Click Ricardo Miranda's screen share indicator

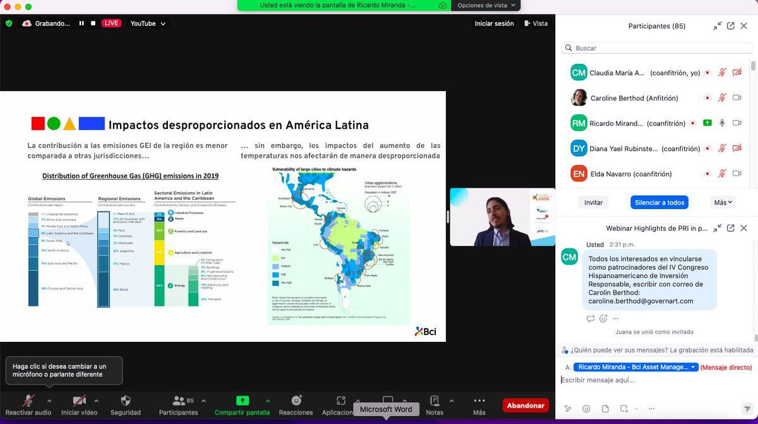click(x=707, y=123)
